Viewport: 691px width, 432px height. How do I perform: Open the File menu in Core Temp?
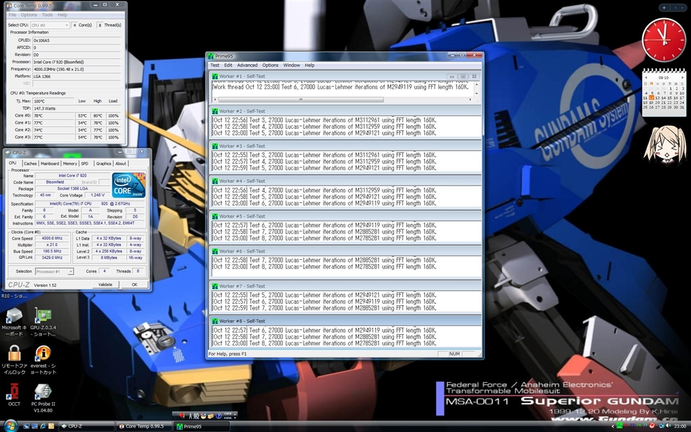[12, 15]
